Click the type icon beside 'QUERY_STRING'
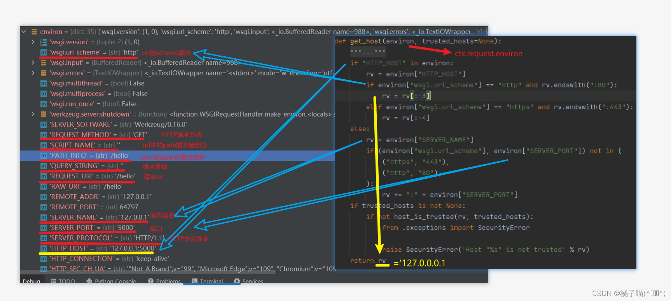Image resolution: width=671 pixels, height=301 pixels. 44,166
